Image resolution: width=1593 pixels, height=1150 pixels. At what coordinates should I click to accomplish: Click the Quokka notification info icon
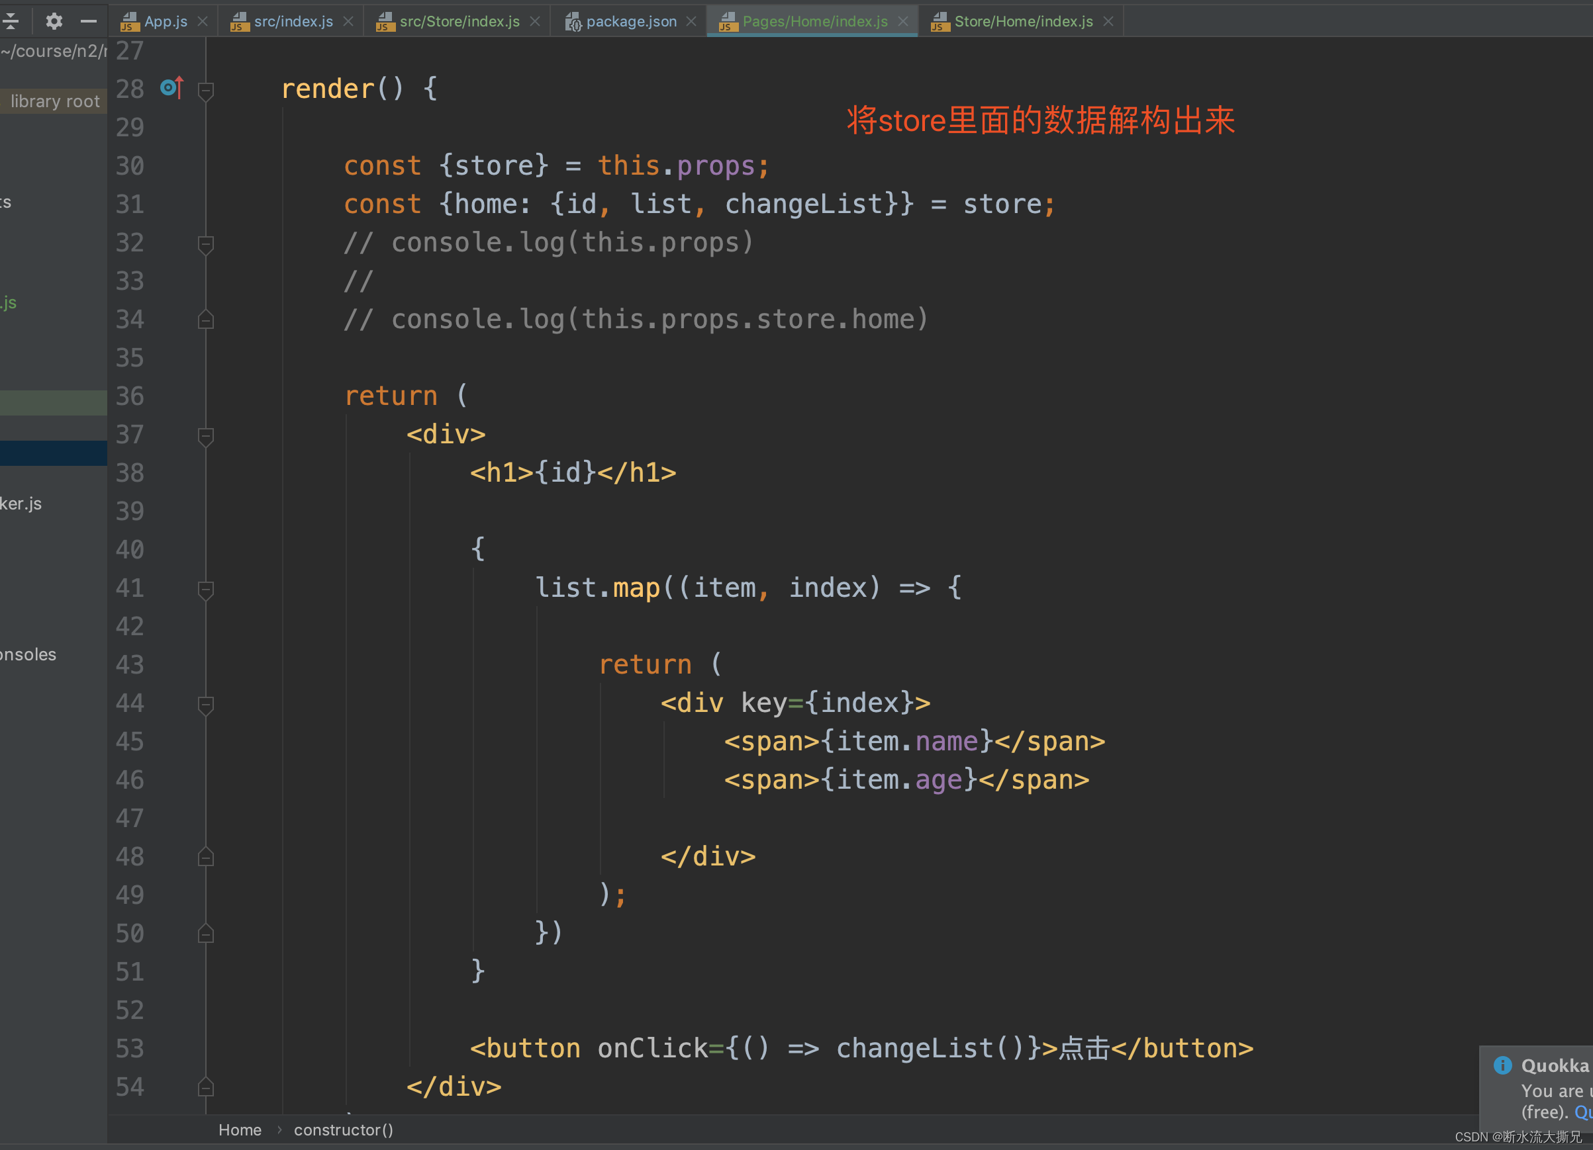coord(1502,1065)
